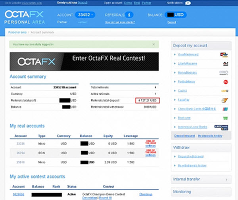Click King of the Road badge for 33336
This screenshot has height=200, width=238.
click(151, 142)
